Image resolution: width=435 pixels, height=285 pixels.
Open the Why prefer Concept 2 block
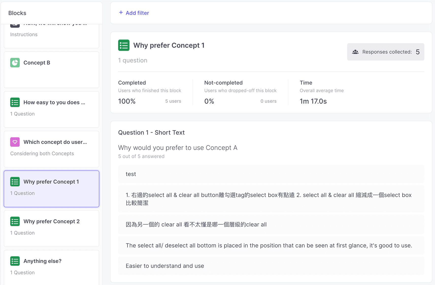tap(52, 229)
